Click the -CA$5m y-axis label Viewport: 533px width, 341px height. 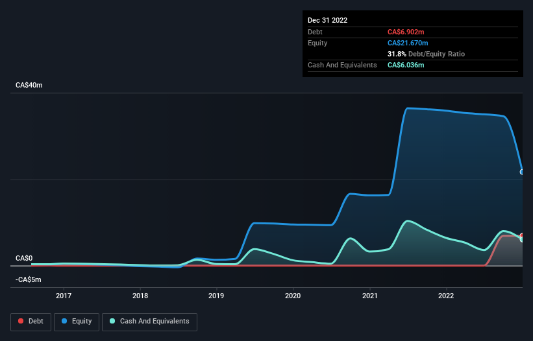coord(28,279)
